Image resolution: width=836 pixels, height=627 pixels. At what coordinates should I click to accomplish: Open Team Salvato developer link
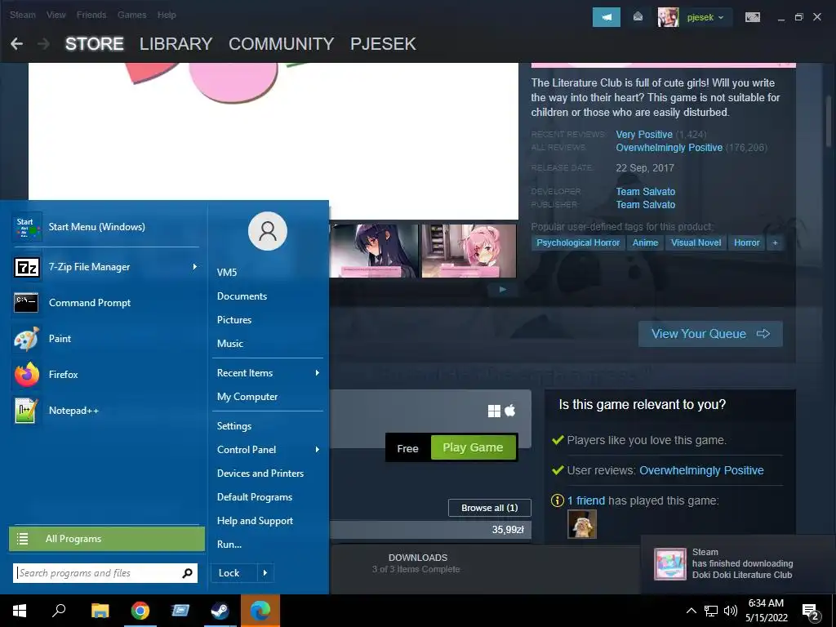click(x=645, y=191)
